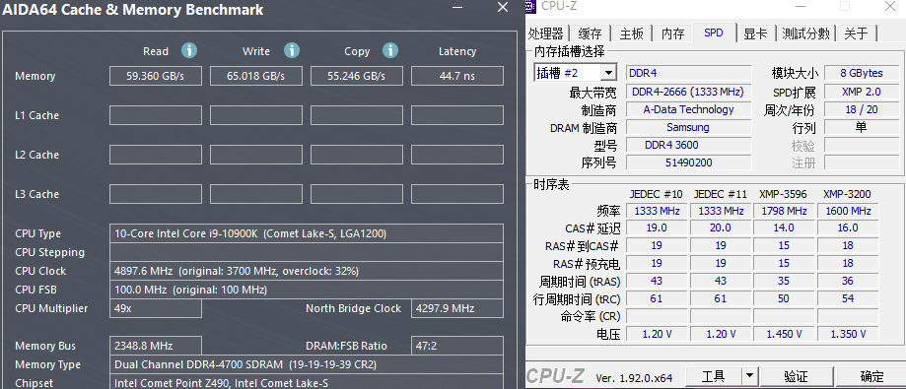Select the SPD tab in CPU-Z
Viewport: 906px width, 389px height.
(x=714, y=32)
